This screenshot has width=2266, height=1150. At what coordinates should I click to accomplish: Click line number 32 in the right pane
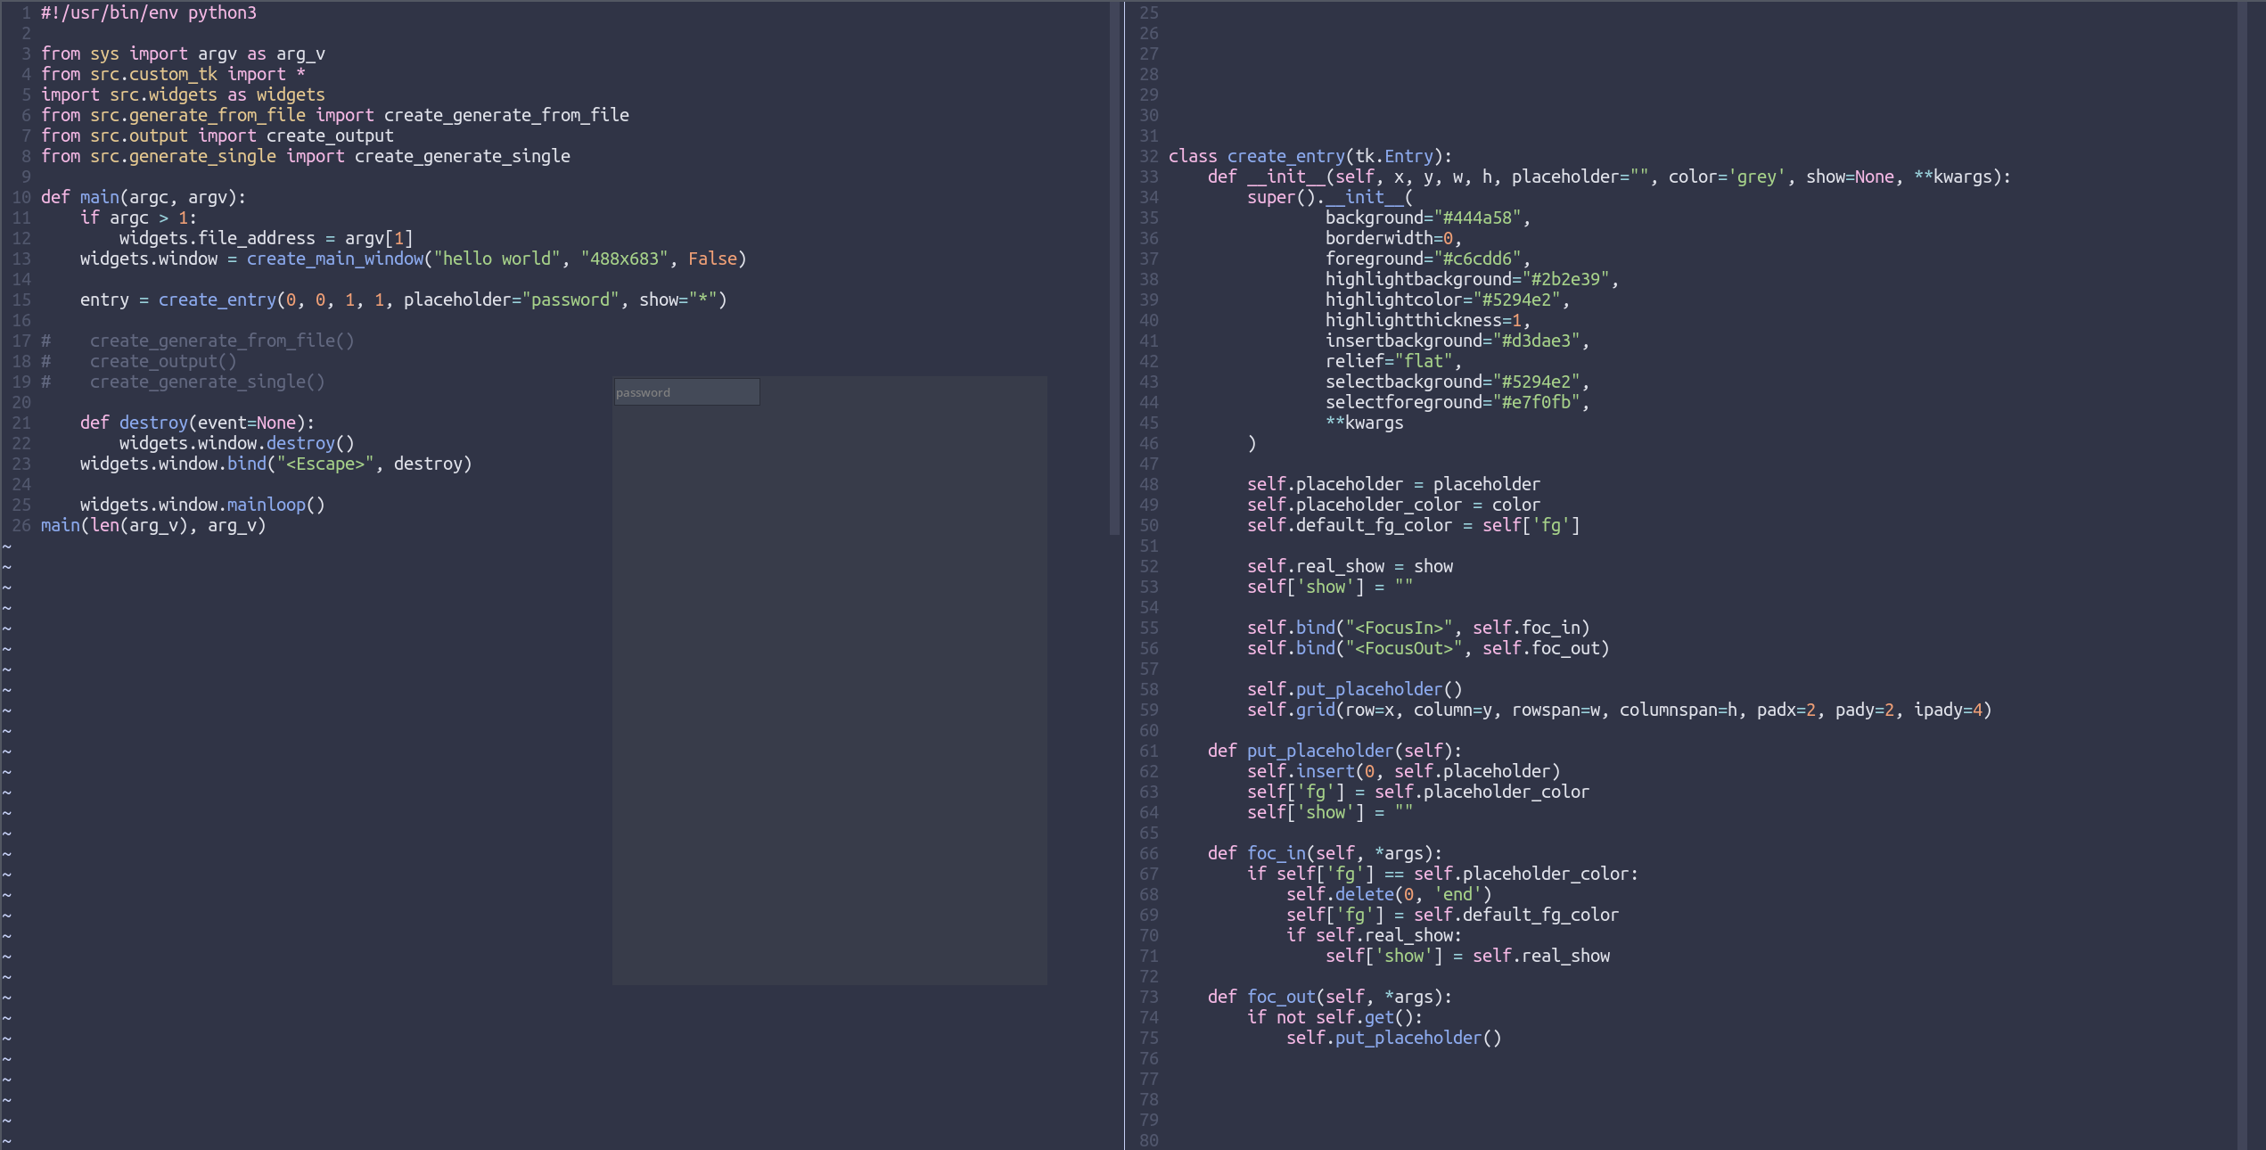pos(1148,156)
